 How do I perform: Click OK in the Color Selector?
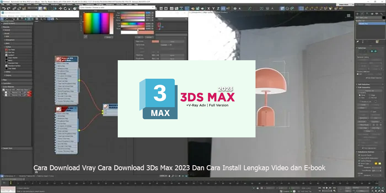click(139, 37)
